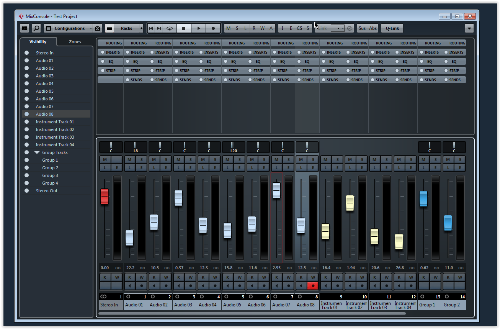Screen dimensions: 500x329
Task: Collapse the Group Tracks tree
Action: point(37,152)
